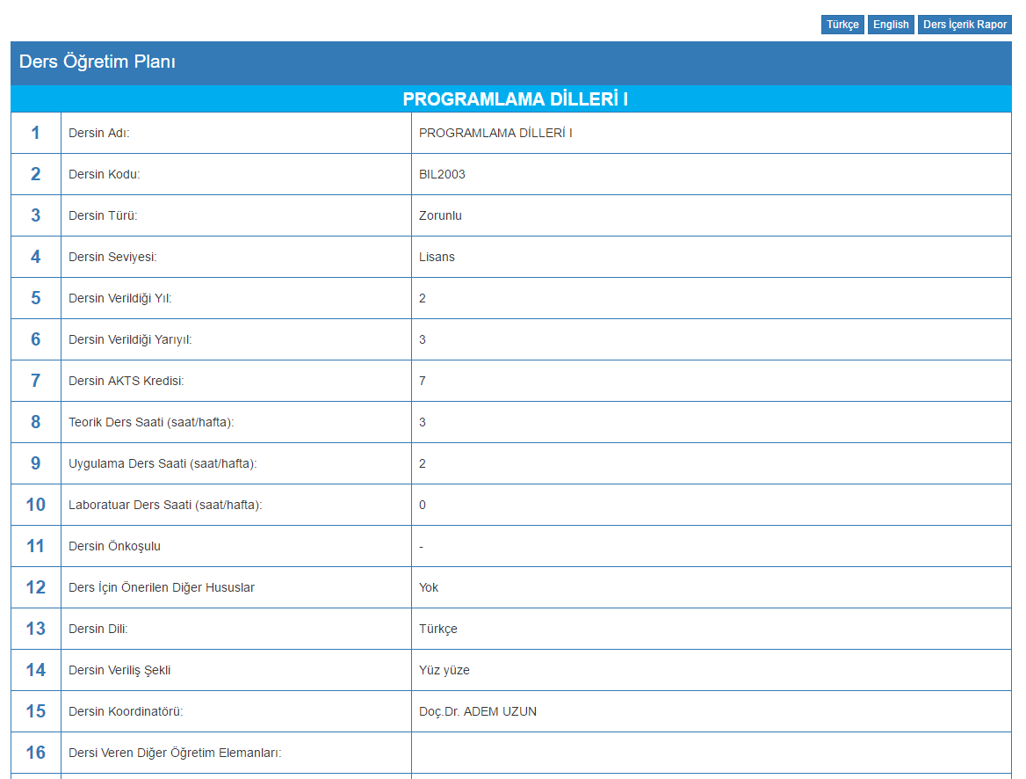Select the Türkçe value in row 13
Screen dimensions: 1026x779
(437, 629)
